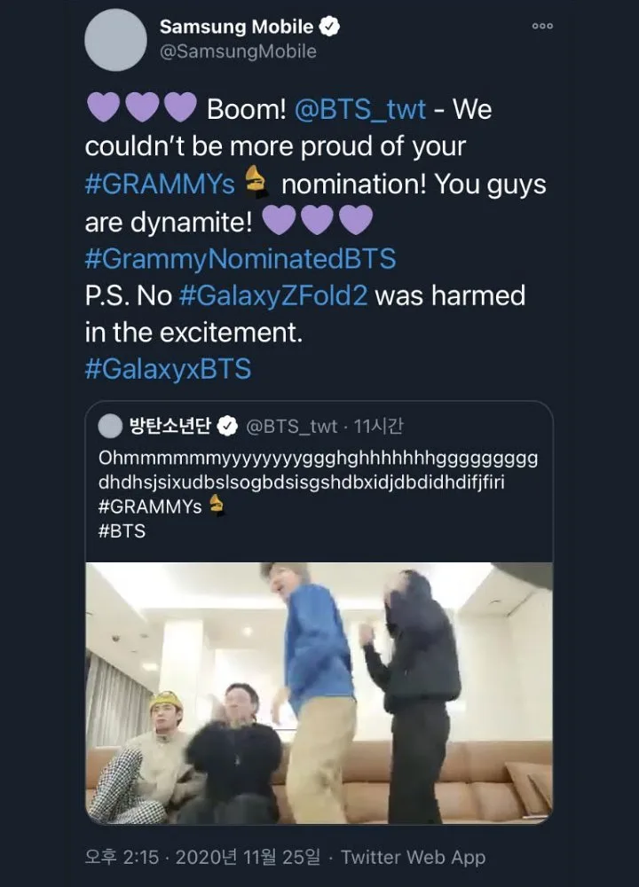This screenshot has width=639, height=887.
Task: Open the @SamsungMobile handle
Action: [x=238, y=51]
